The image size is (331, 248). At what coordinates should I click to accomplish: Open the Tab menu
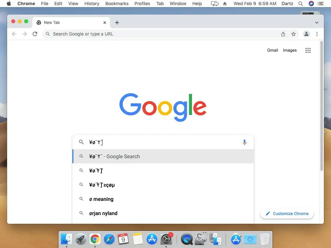click(160, 4)
